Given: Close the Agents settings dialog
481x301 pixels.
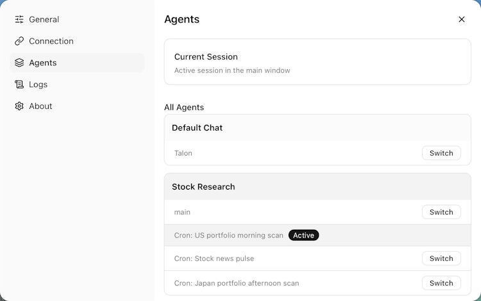Looking at the screenshot, I should pyautogui.click(x=462, y=19).
